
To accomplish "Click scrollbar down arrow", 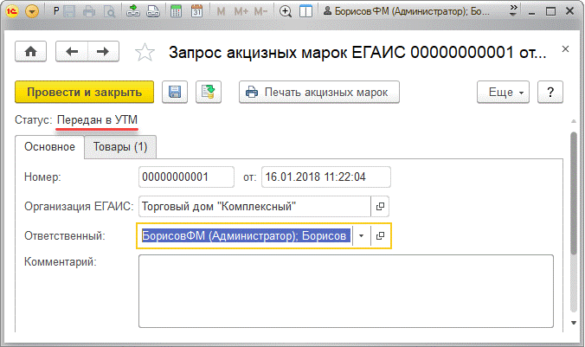I will pyautogui.click(x=574, y=323).
